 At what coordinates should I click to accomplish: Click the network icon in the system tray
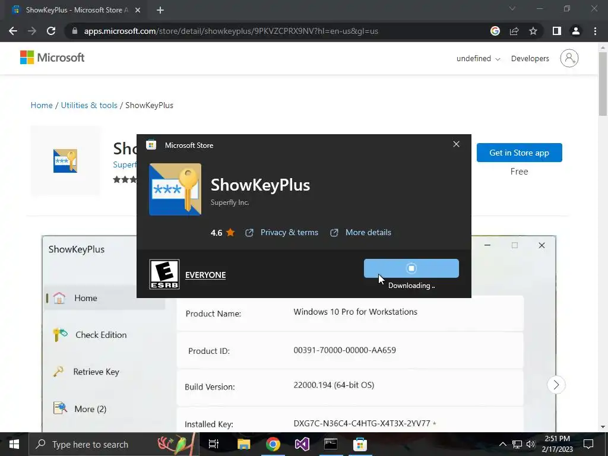517,444
